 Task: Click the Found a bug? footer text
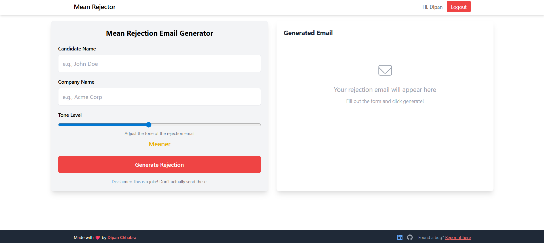(x=431, y=238)
